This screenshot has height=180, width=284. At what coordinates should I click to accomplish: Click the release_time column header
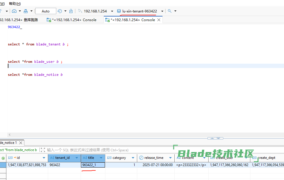(154, 158)
